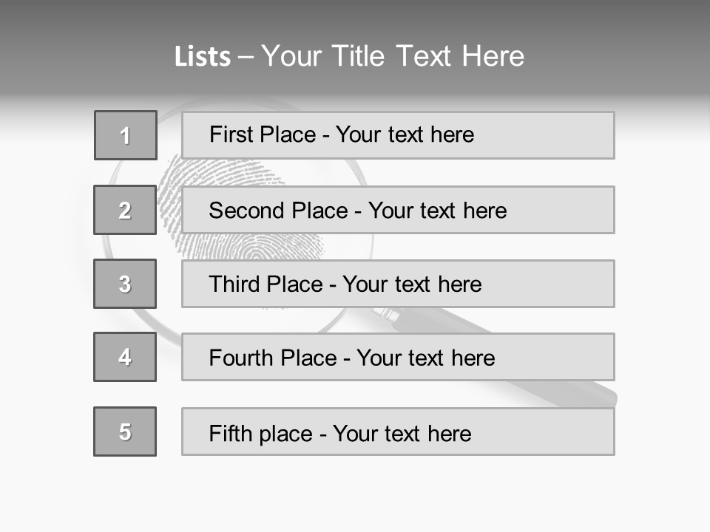Click the Fourth Place text bar

398,357
